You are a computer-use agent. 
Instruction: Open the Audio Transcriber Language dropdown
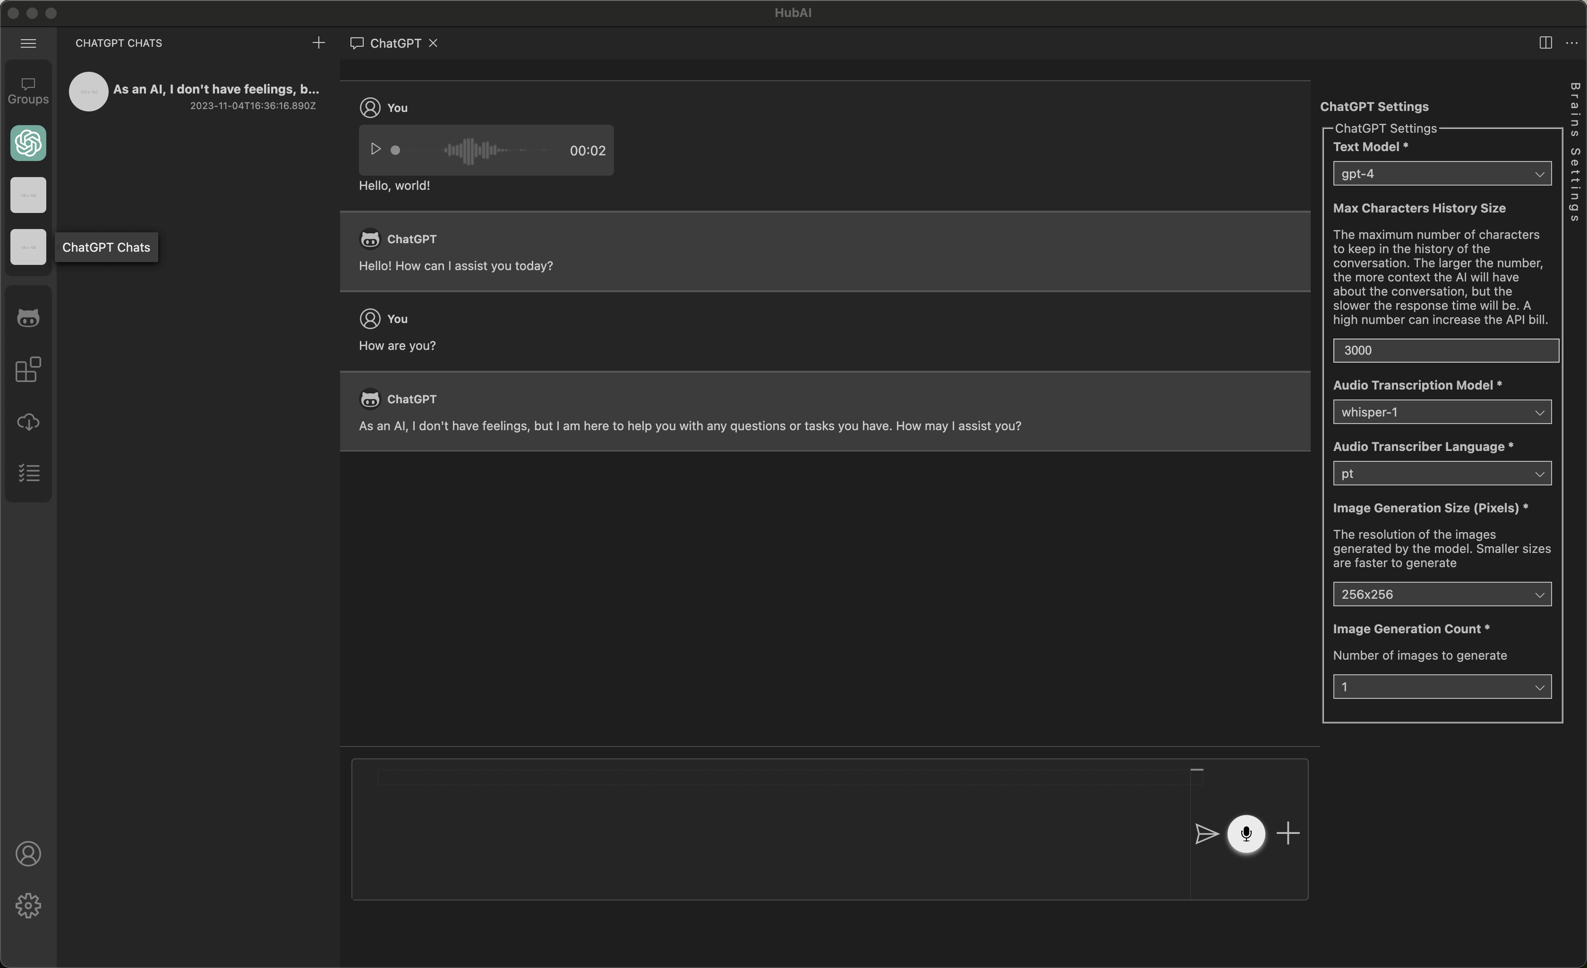(1442, 473)
